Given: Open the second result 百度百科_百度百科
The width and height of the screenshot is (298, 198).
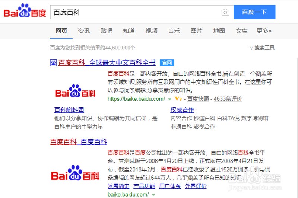Looking at the screenshot, I should (x=79, y=142).
